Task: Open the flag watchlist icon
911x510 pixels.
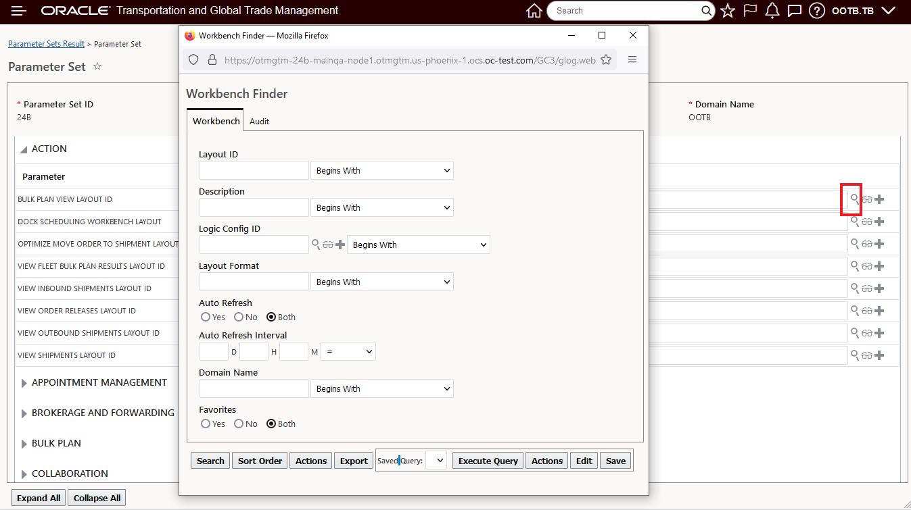Action: [x=750, y=11]
